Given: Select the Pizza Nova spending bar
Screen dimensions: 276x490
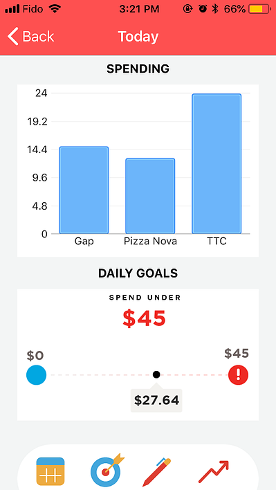Looking at the screenshot, I should (150, 196).
